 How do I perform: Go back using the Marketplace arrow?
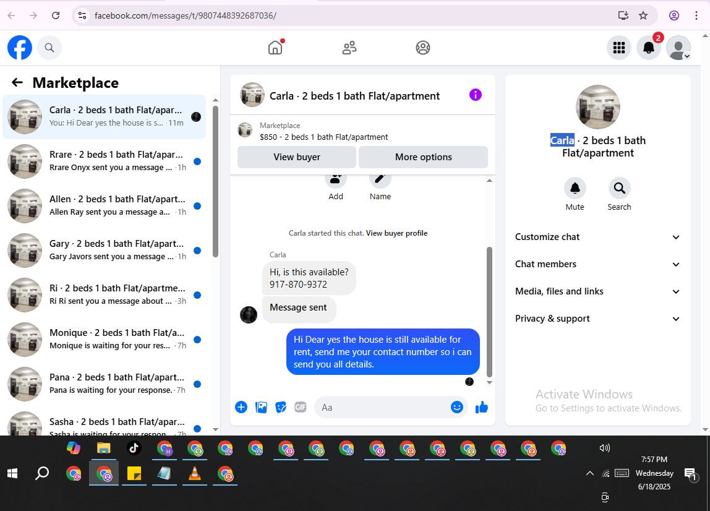tap(17, 82)
